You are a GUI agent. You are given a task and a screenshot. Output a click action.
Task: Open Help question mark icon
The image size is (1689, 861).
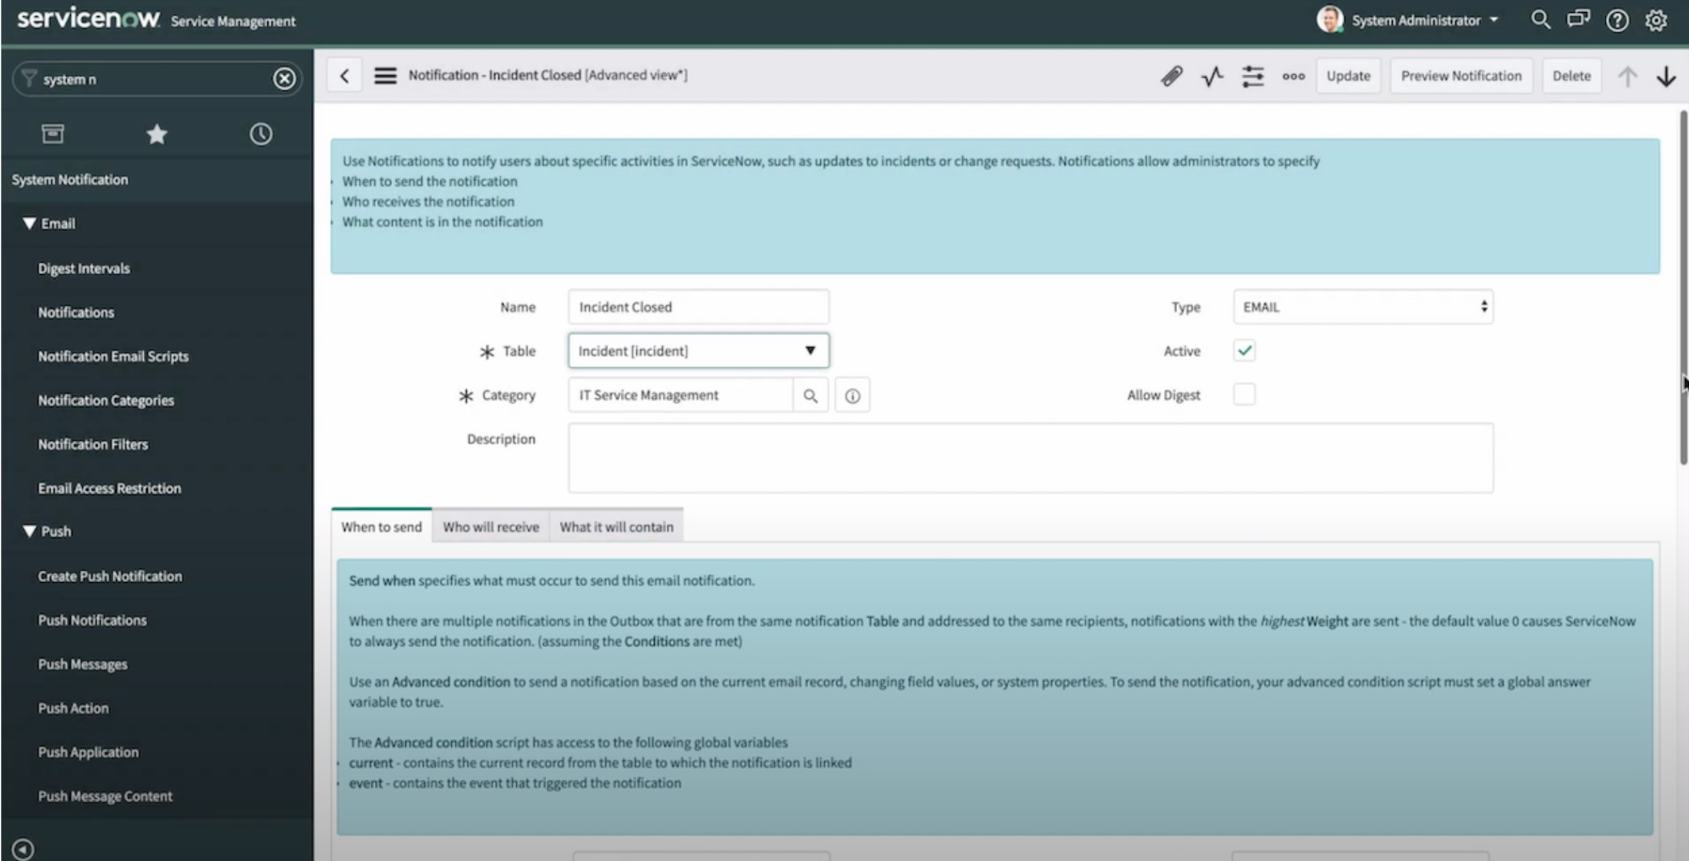pos(1617,20)
